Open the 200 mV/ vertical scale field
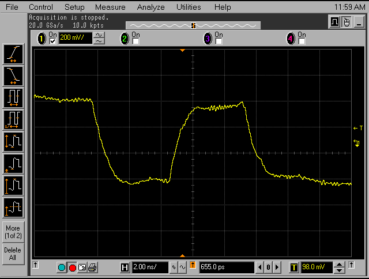The height and width of the screenshot is (279, 369). [75, 39]
